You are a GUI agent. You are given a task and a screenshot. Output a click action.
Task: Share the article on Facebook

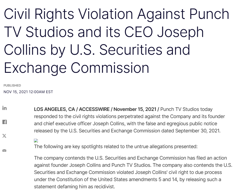click(4, 122)
